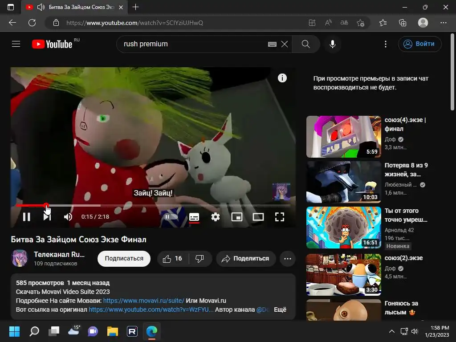Close the Битва За Зайцом tab

click(x=121, y=7)
